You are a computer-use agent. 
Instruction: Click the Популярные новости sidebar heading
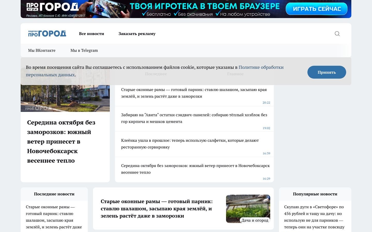(x=315, y=194)
